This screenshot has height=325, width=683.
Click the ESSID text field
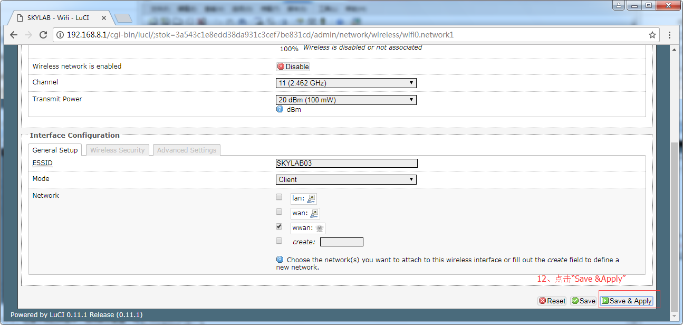tap(347, 164)
